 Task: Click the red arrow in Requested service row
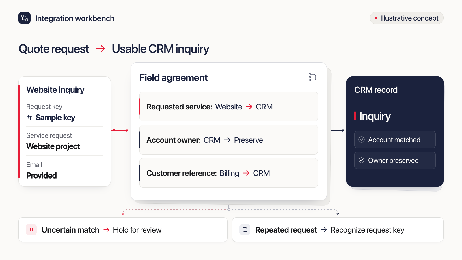point(249,107)
